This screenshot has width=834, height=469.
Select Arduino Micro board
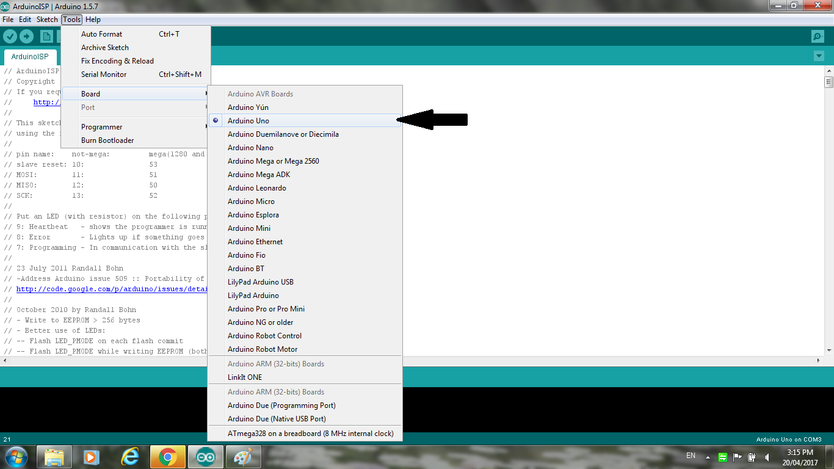pos(305,202)
